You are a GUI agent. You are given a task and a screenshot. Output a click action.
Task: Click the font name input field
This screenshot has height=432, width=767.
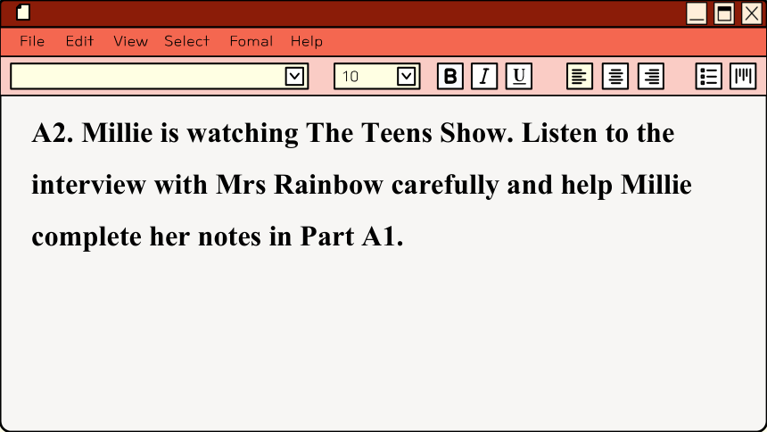(160, 77)
